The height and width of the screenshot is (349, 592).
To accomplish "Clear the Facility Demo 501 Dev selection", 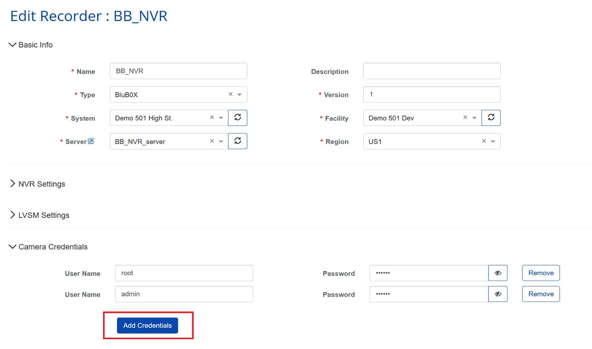I will coord(465,118).
